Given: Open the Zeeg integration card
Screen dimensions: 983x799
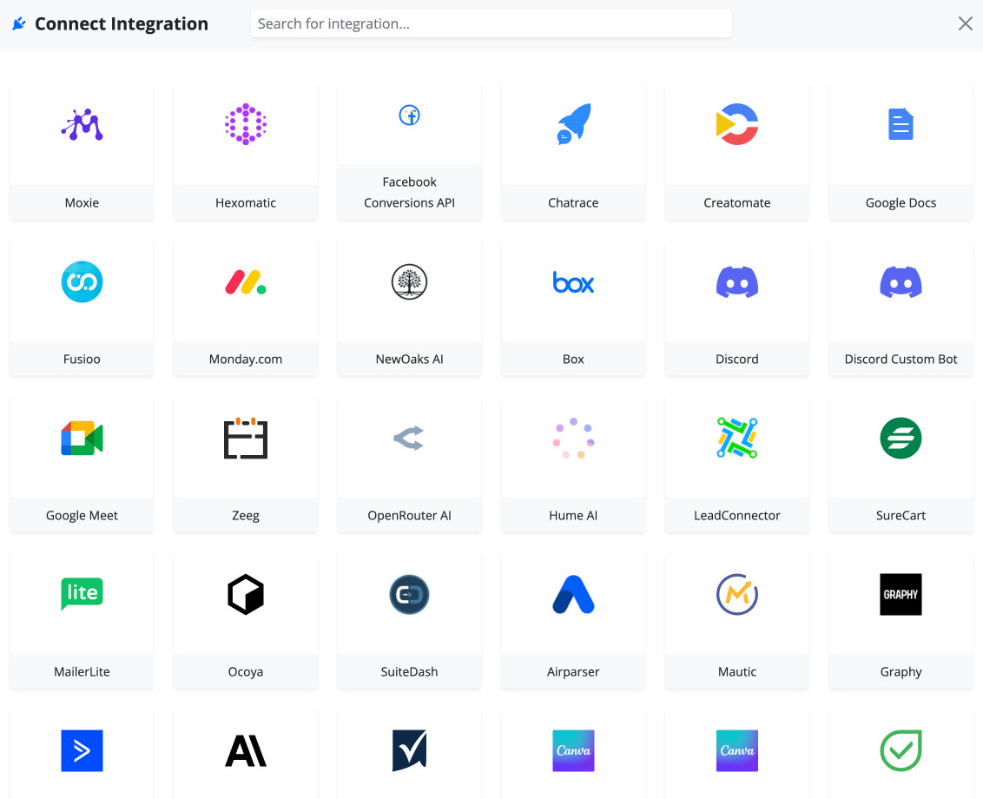Looking at the screenshot, I should 246,465.
